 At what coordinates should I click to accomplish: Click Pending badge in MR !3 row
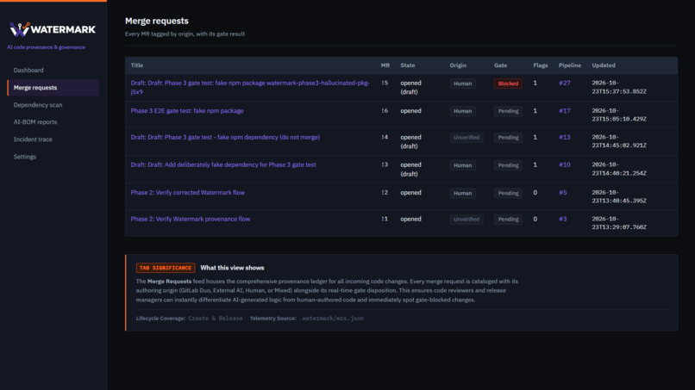[x=508, y=165]
